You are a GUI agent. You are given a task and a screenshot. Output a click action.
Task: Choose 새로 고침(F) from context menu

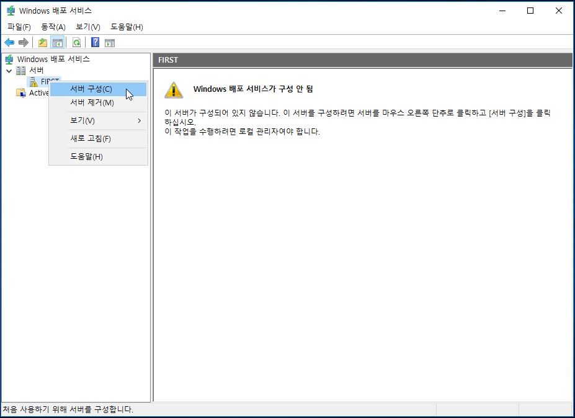tap(98, 138)
